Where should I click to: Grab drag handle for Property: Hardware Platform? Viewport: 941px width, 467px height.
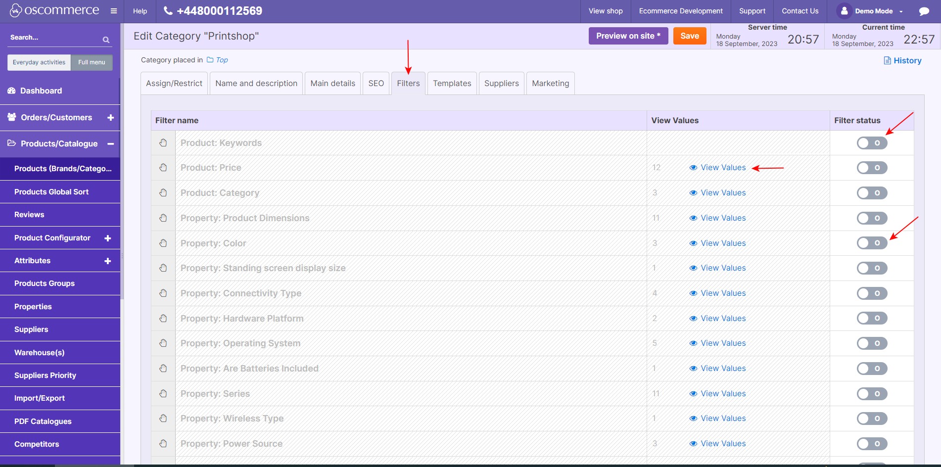click(x=163, y=318)
